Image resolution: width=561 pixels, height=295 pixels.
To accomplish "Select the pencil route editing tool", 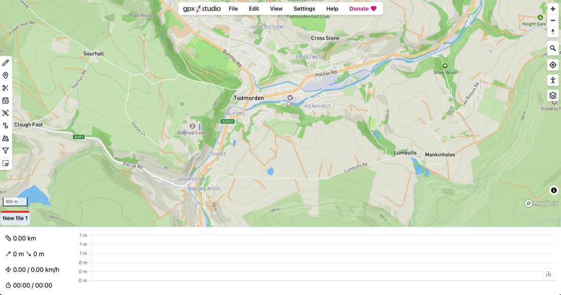I will (x=6, y=63).
